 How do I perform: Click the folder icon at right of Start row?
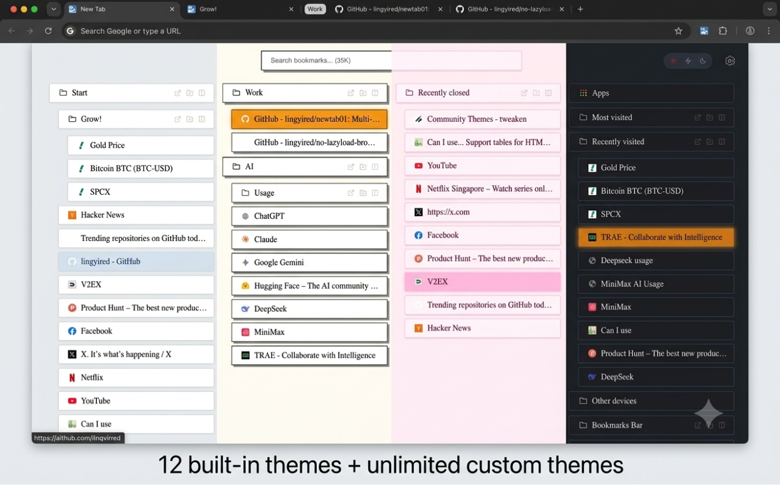coord(190,93)
